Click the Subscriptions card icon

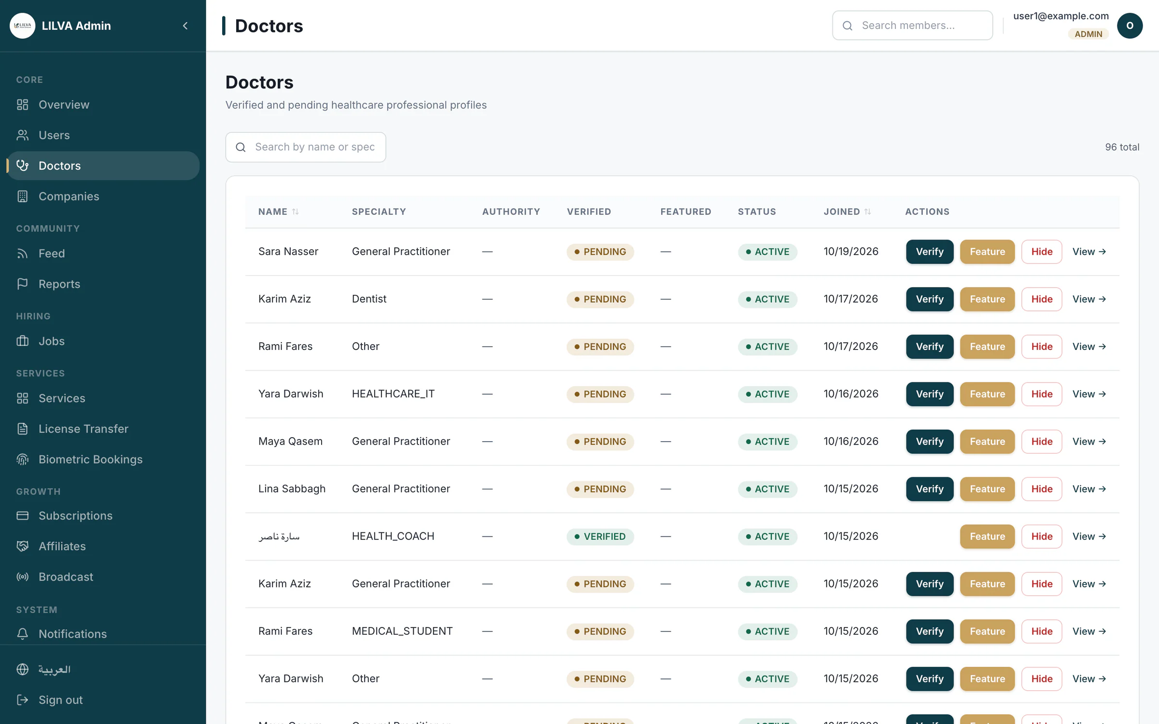[x=22, y=515]
